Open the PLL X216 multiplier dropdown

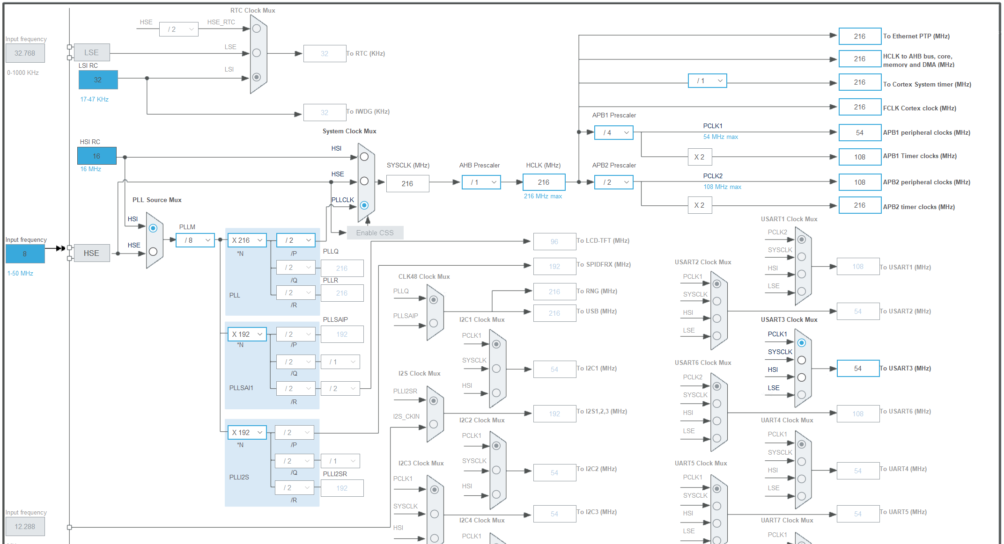(x=247, y=240)
